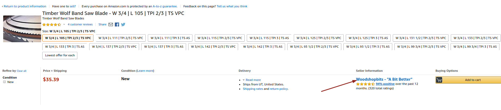Image resolution: width=501 pixels, height=110 pixels.
Task: Select size W 3/4 | L 111 | TPI 2/3 | TS VPC
Action: click(x=121, y=38)
